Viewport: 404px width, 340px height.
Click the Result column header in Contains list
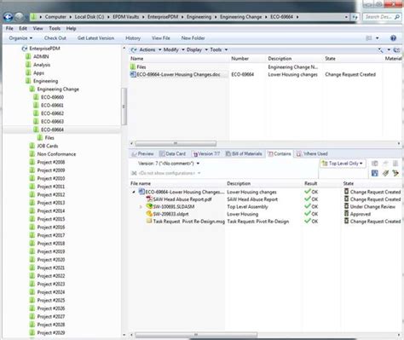pos(310,183)
